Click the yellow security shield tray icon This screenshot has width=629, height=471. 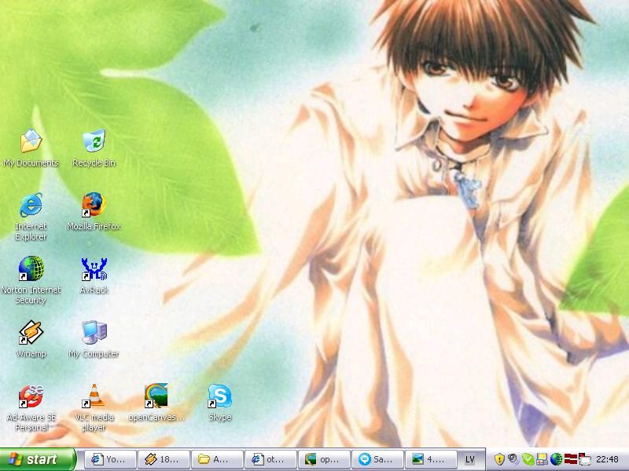click(x=499, y=459)
